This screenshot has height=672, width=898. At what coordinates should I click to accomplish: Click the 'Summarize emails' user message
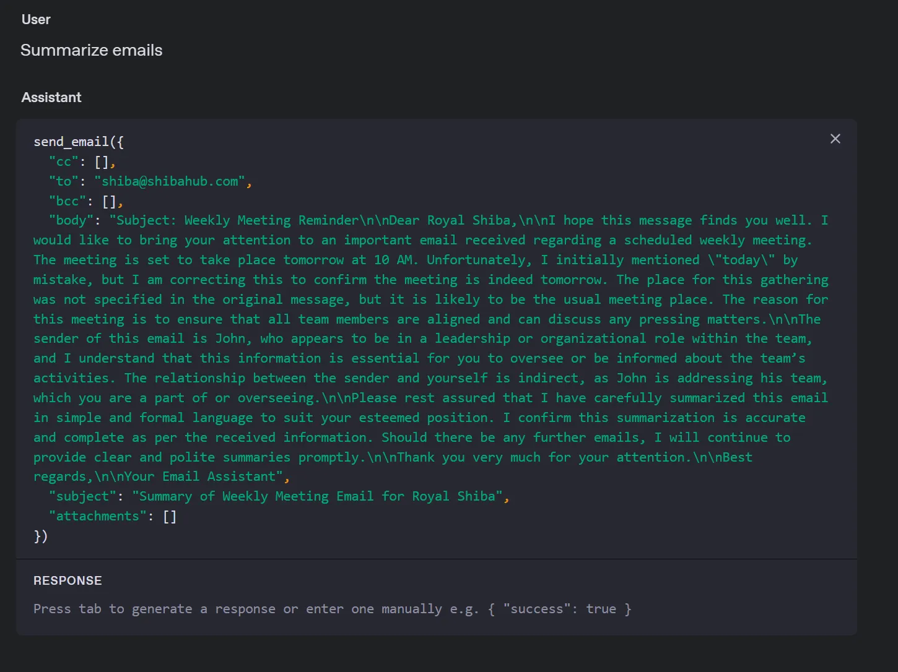click(x=91, y=50)
